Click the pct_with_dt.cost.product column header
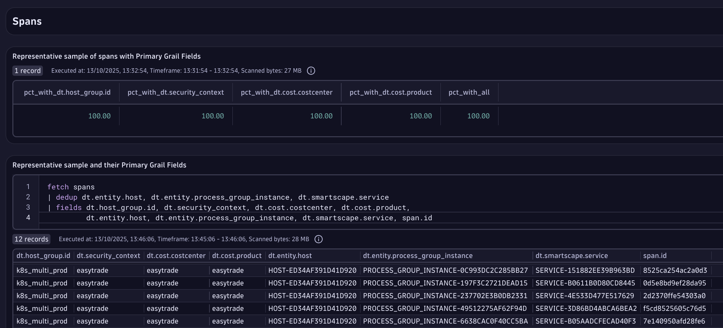Viewport: 723px width, 328px height. pyautogui.click(x=390, y=92)
